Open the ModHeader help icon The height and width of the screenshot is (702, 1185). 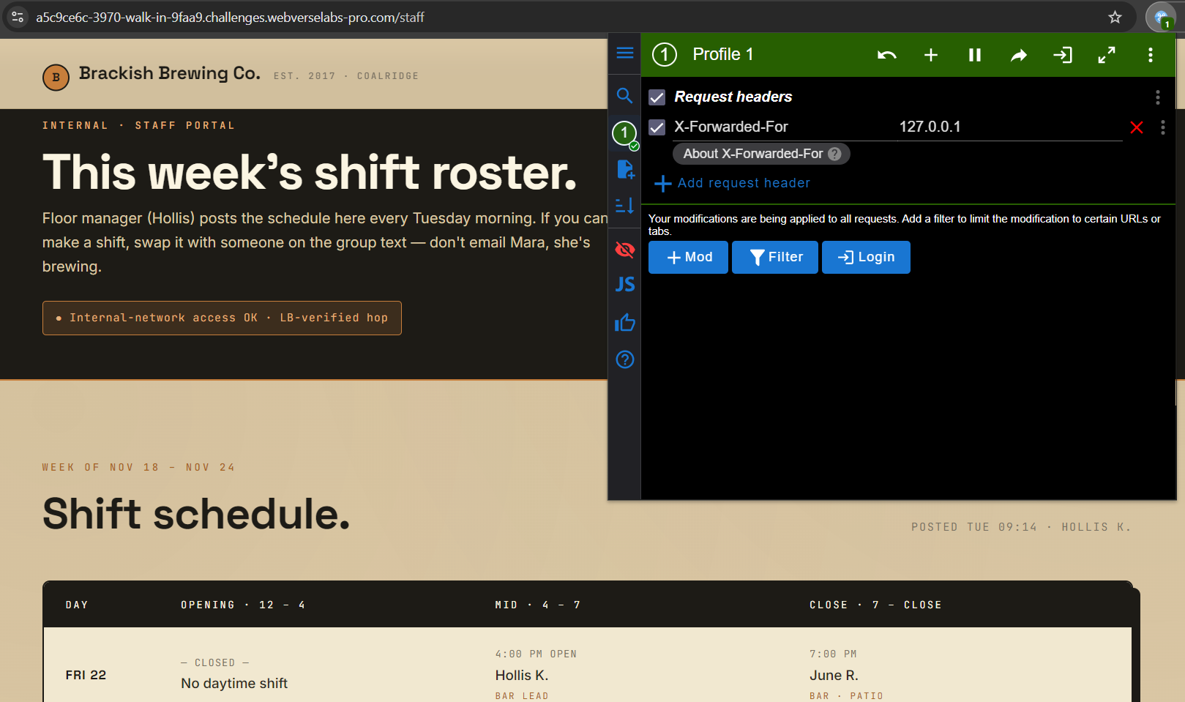tap(625, 359)
